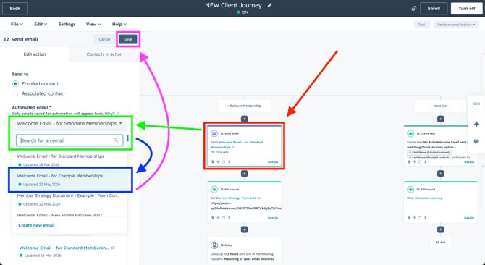Click the Create new email link

pos(36,225)
